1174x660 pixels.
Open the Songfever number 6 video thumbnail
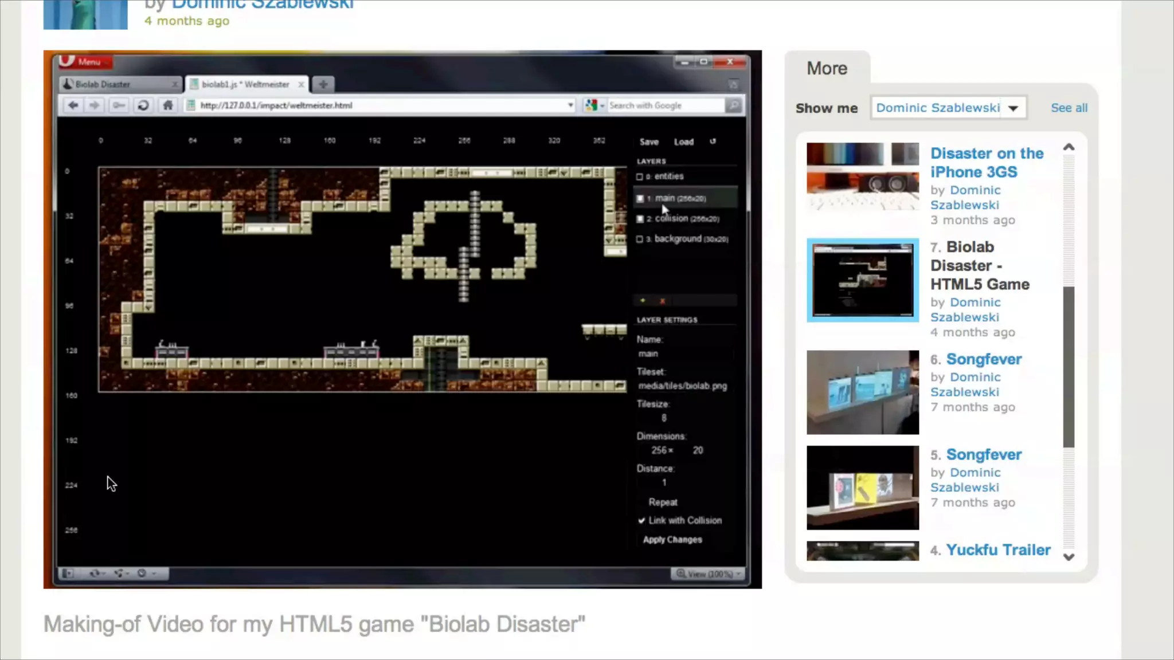(862, 392)
